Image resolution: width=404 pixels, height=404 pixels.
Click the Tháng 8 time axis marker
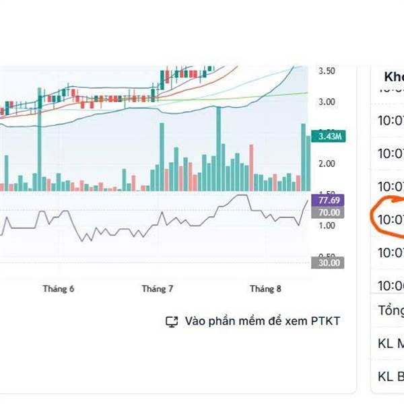click(x=265, y=289)
